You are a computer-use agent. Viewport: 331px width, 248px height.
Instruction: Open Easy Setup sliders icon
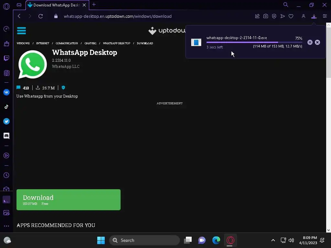(325, 16)
